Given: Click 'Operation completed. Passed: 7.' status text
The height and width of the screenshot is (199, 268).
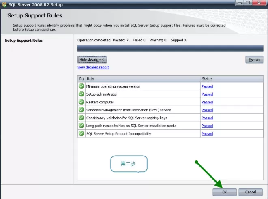Looking at the screenshot, I should [x=103, y=40].
